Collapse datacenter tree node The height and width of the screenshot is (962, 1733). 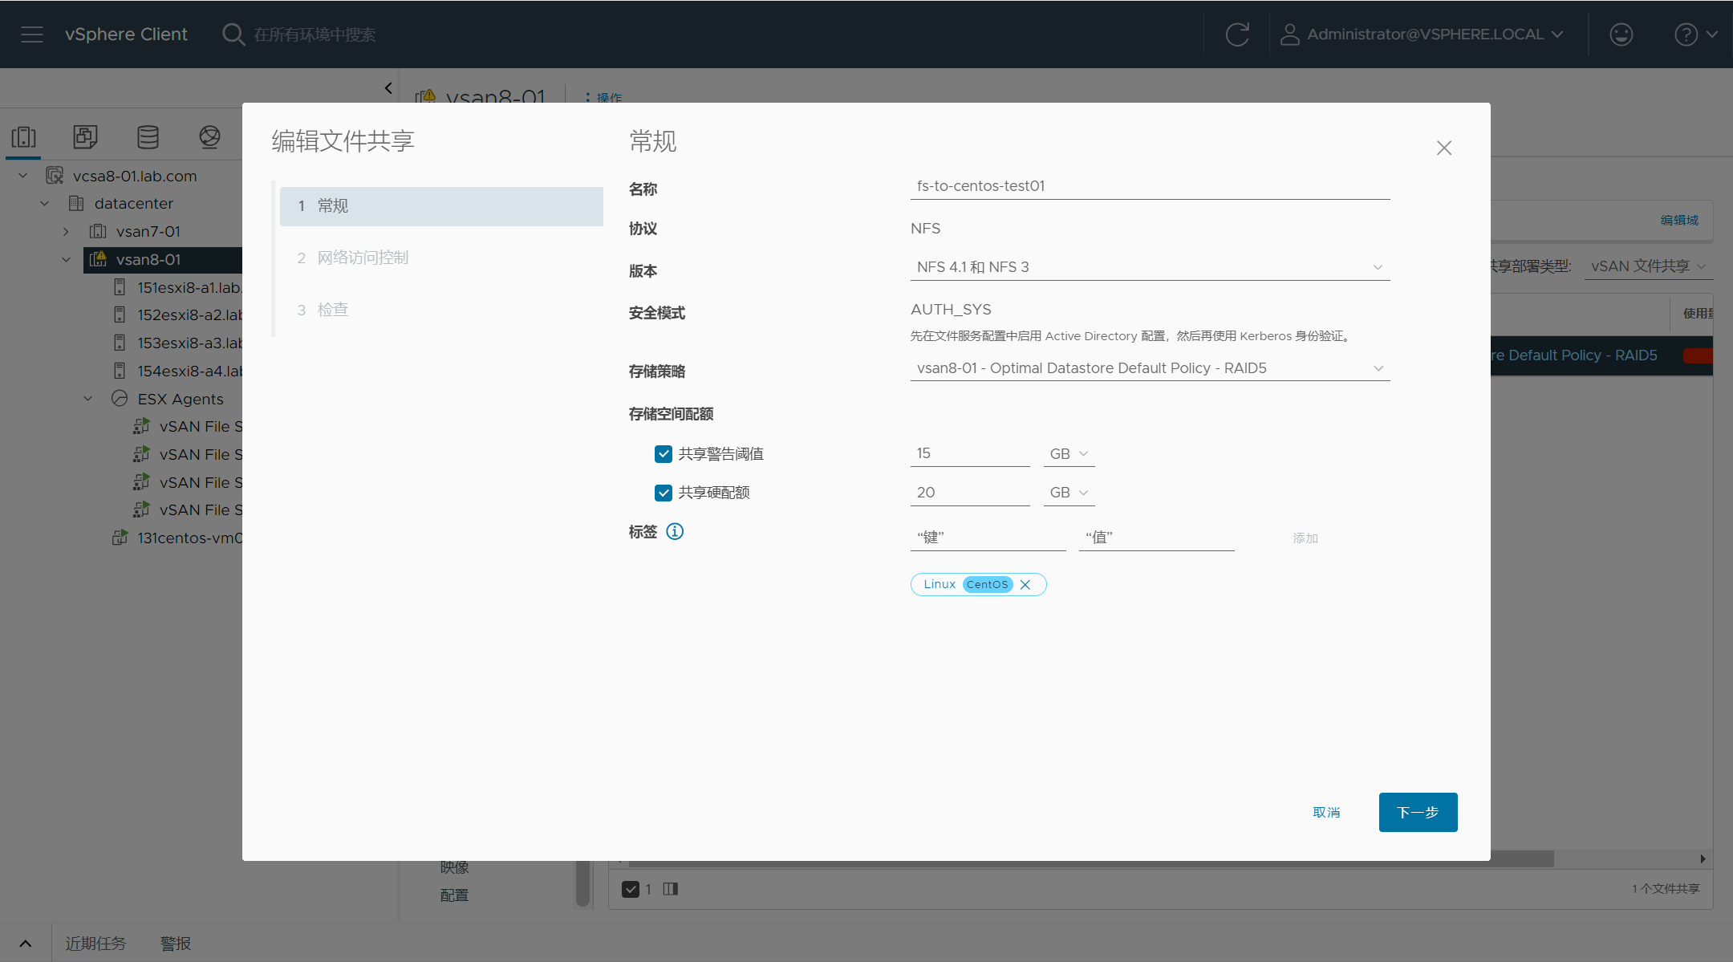[x=45, y=203]
